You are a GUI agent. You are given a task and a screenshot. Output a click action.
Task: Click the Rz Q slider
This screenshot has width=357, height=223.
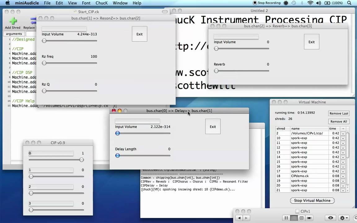69,91
